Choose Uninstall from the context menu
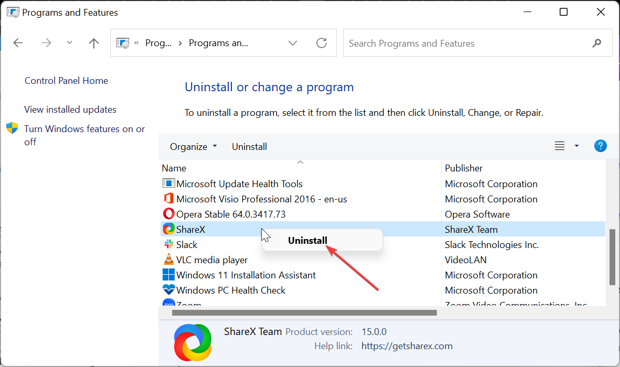Image resolution: width=620 pixels, height=367 pixels. [x=308, y=241]
